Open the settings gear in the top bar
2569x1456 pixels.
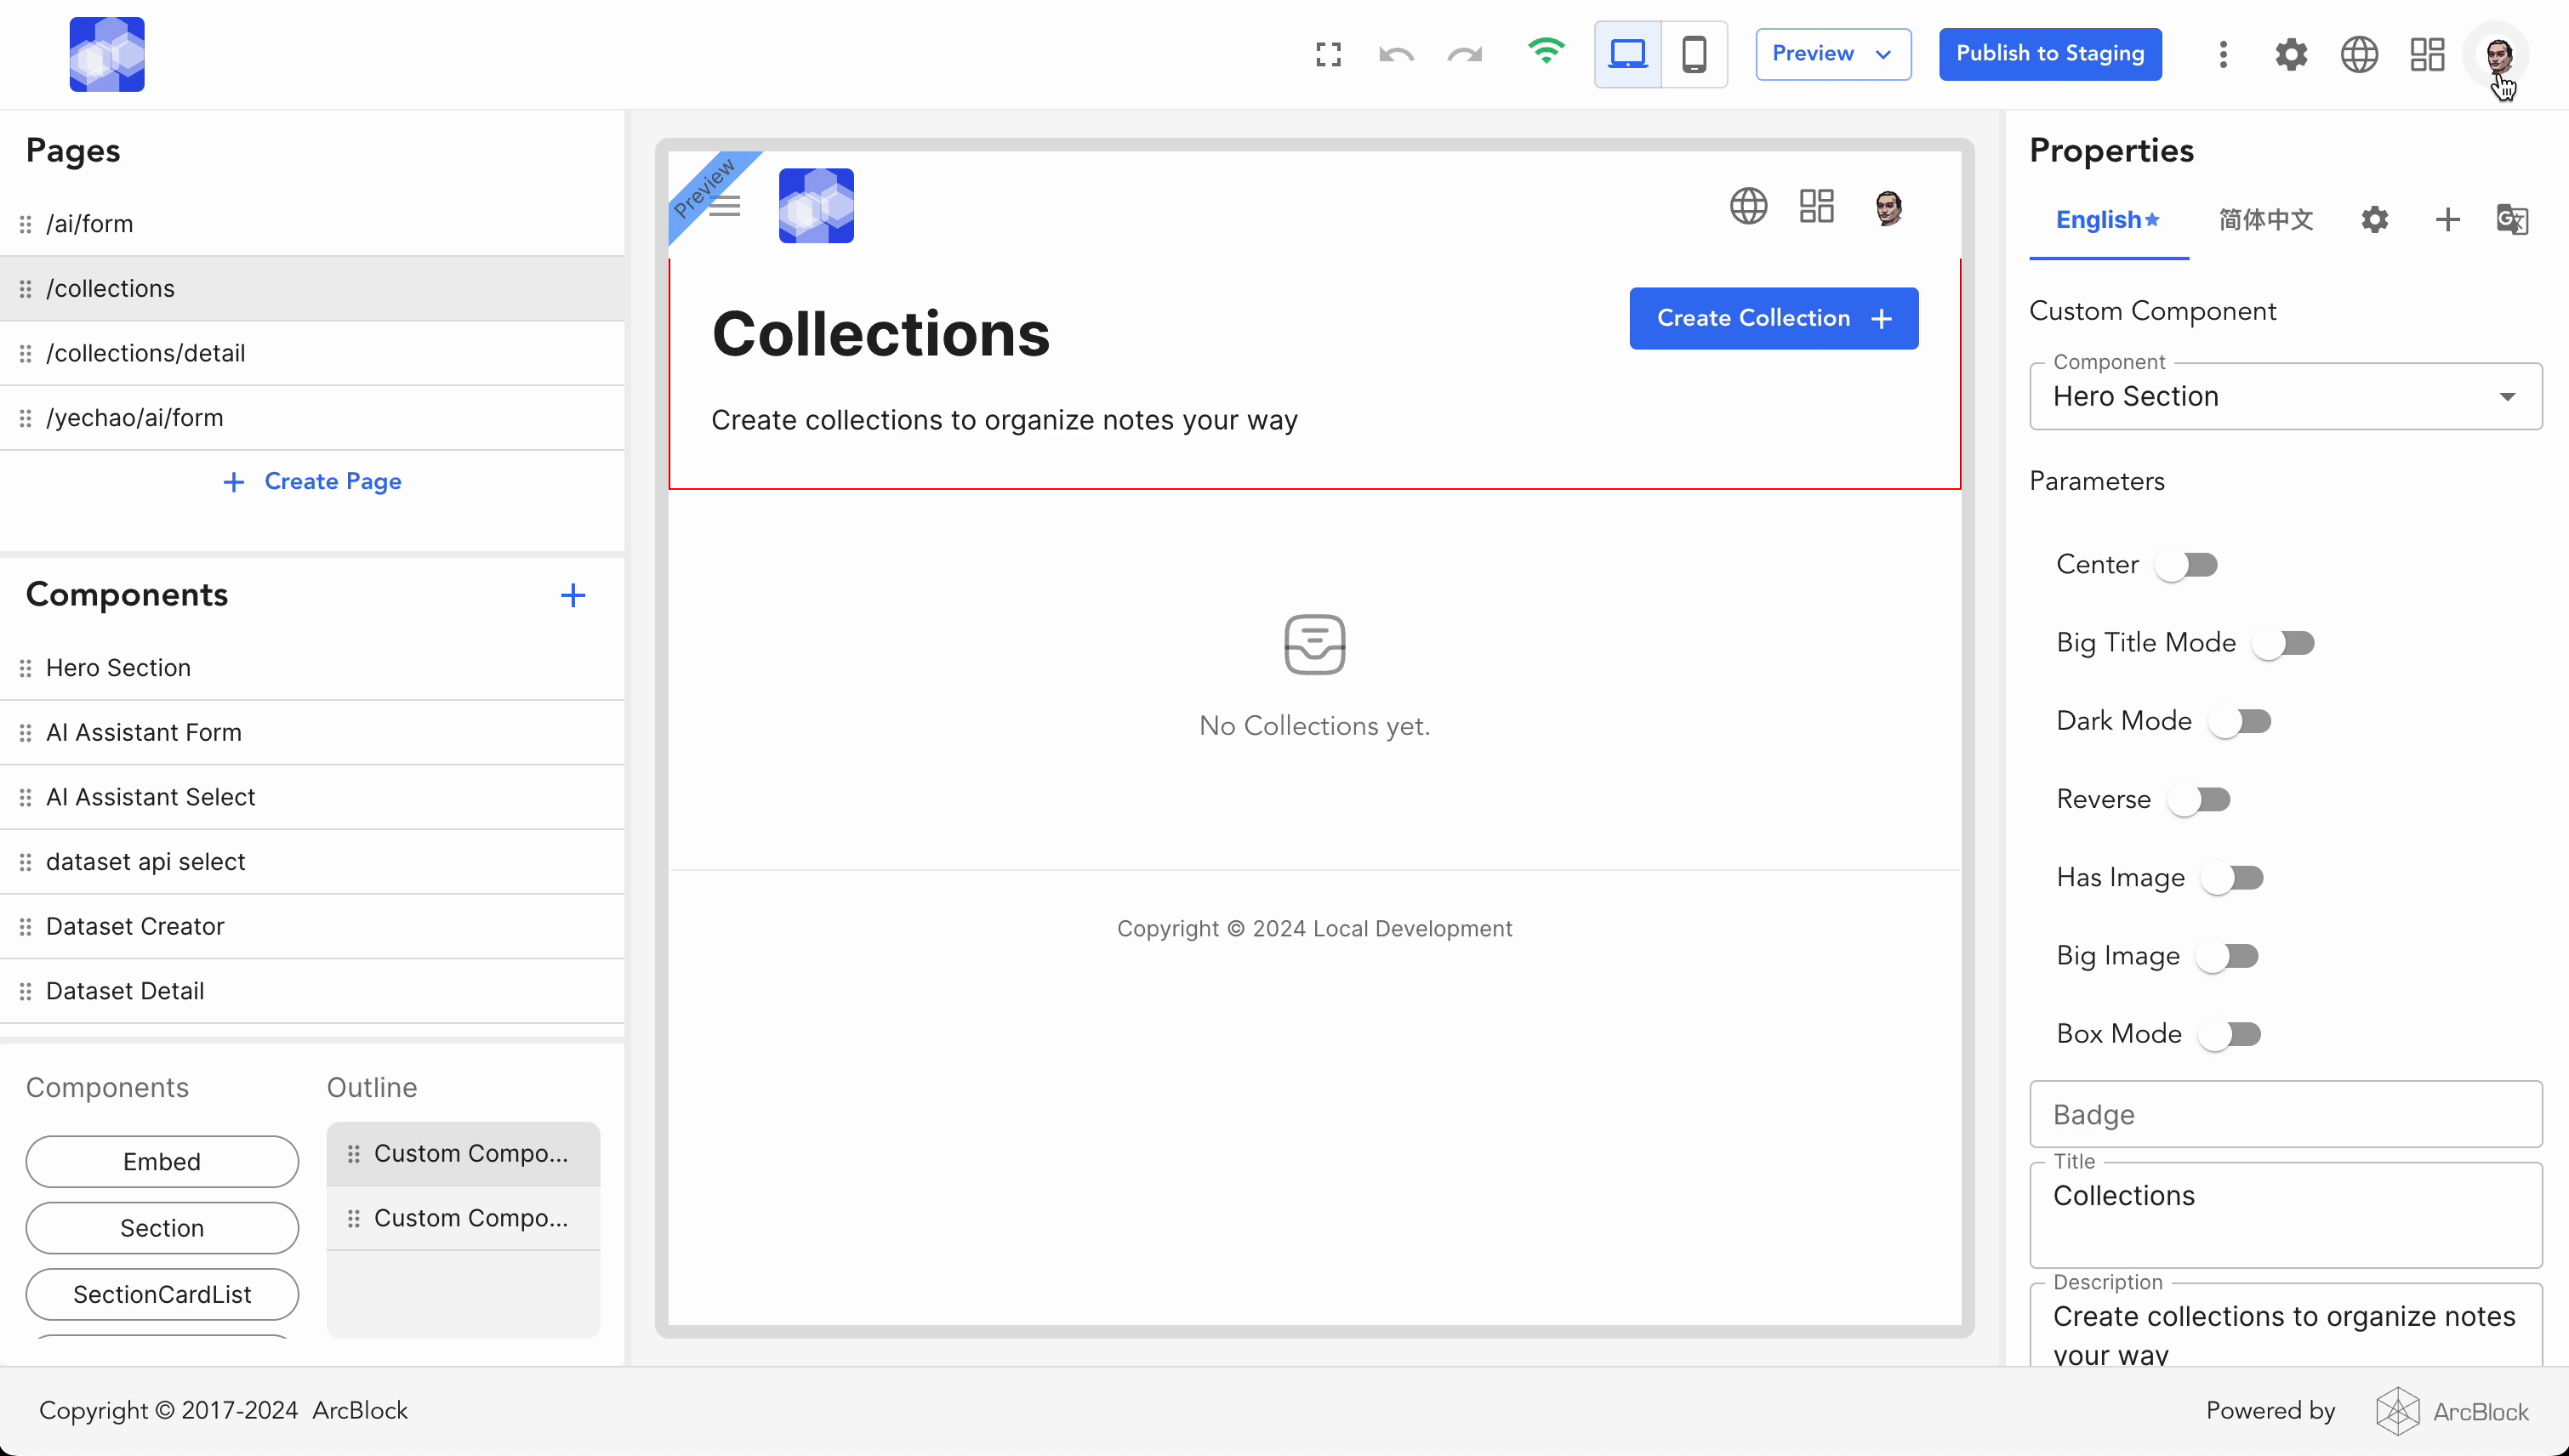coord(2291,54)
